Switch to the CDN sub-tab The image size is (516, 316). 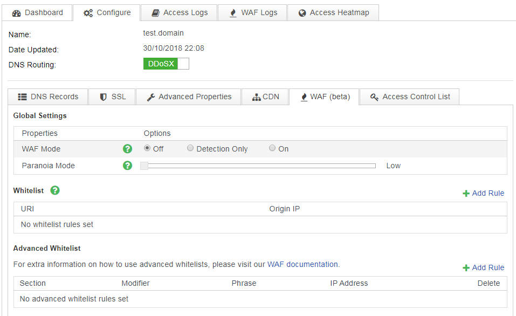[x=266, y=97]
